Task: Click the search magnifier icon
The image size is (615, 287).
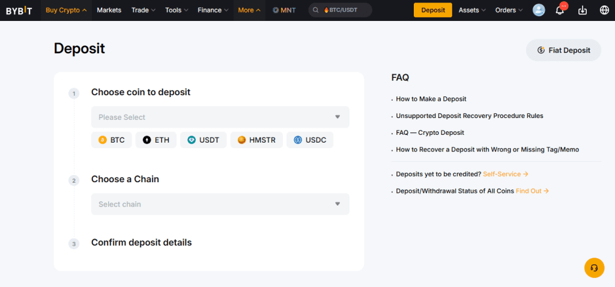Action: coord(316,10)
